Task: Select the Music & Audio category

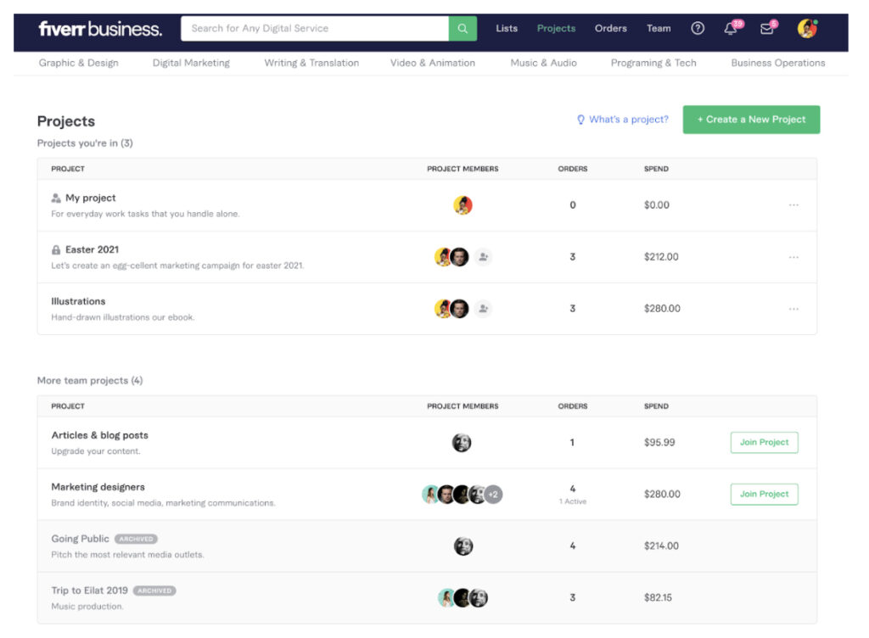Action: point(543,62)
